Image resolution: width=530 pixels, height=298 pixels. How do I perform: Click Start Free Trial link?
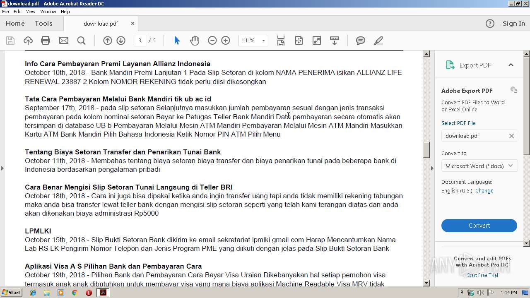[482, 275]
